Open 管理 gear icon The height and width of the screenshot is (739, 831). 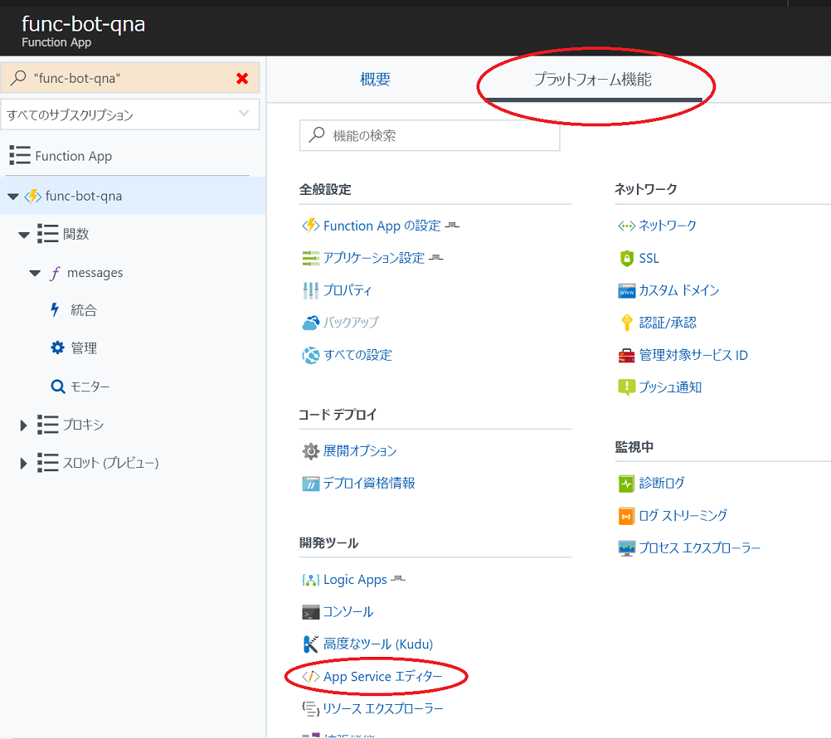click(x=57, y=348)
